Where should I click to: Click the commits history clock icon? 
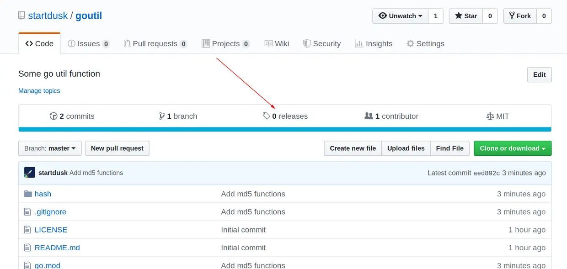point(53,116)
